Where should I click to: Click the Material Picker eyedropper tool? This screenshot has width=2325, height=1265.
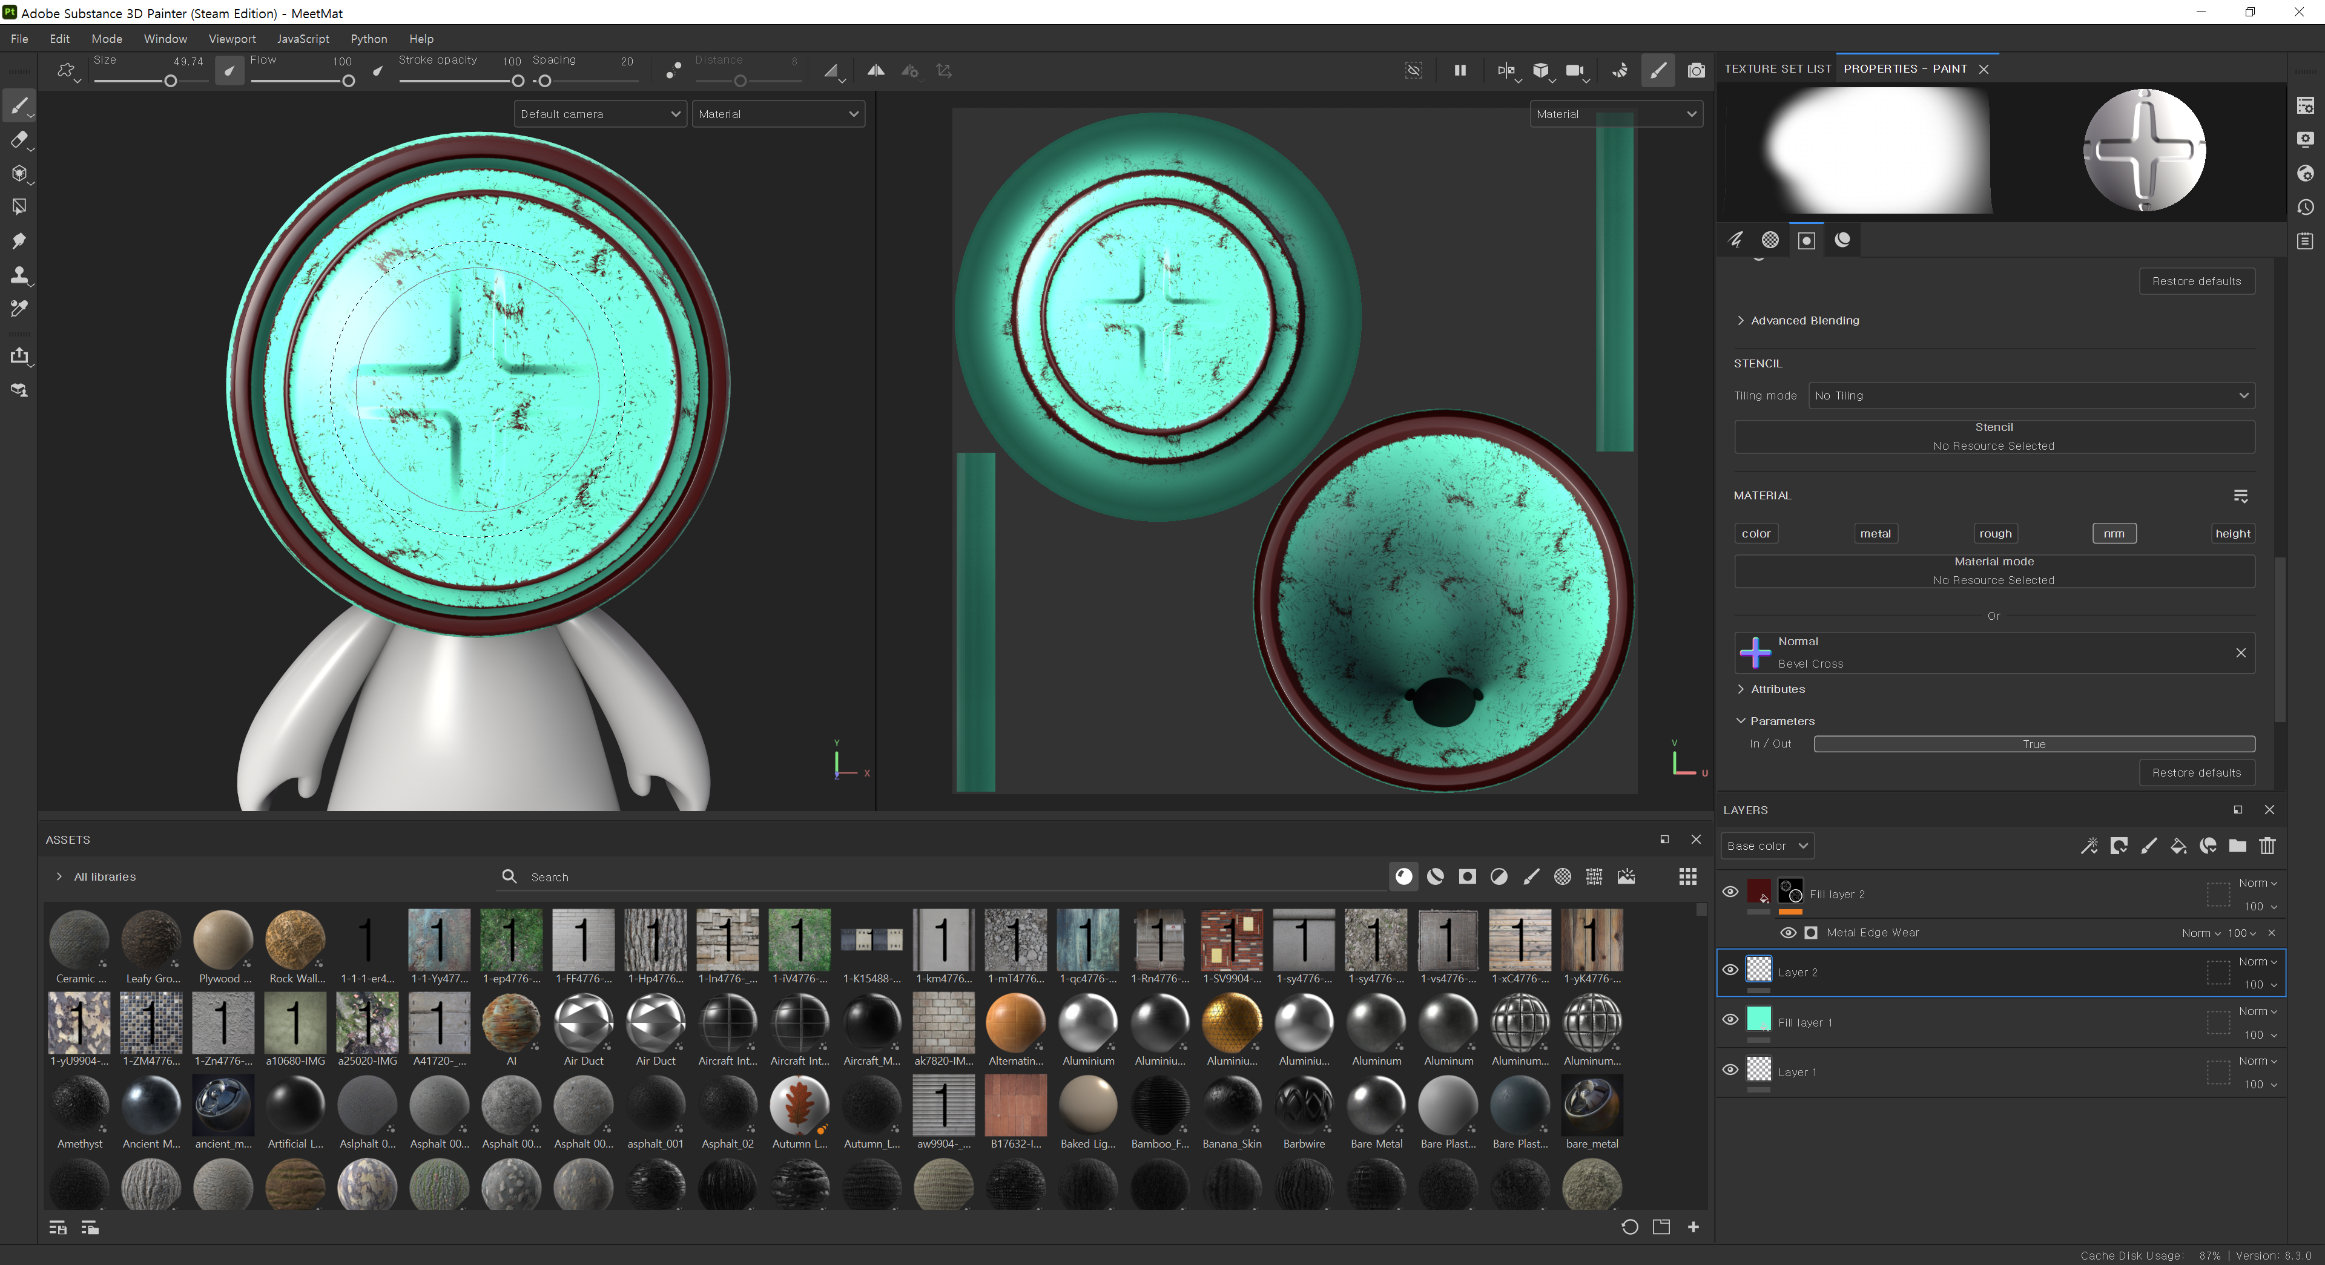point(19,309)
